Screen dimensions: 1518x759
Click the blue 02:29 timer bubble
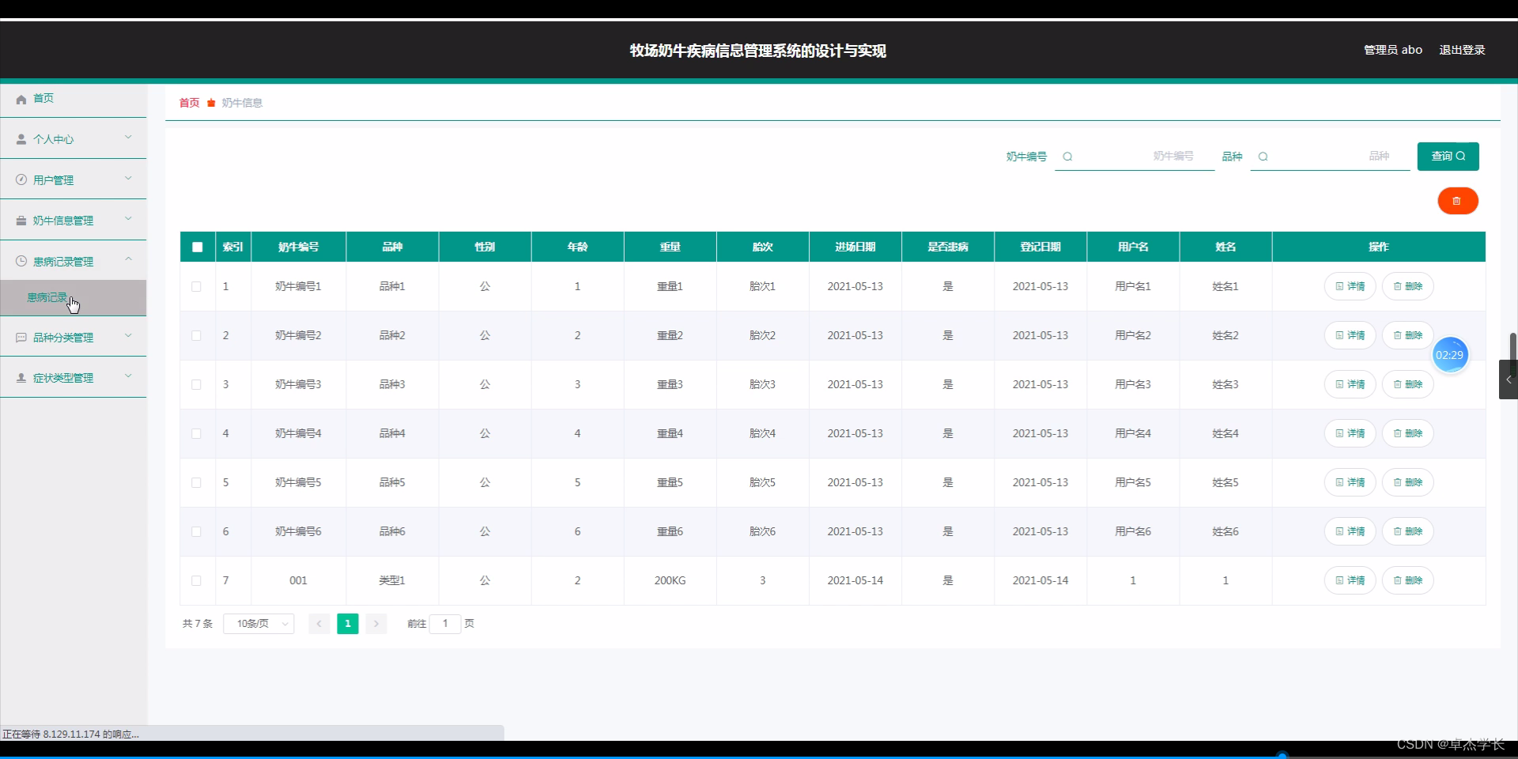pos(1449,355)
